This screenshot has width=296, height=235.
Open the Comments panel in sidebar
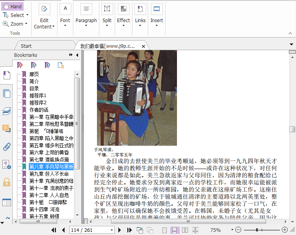click(7, 129)
